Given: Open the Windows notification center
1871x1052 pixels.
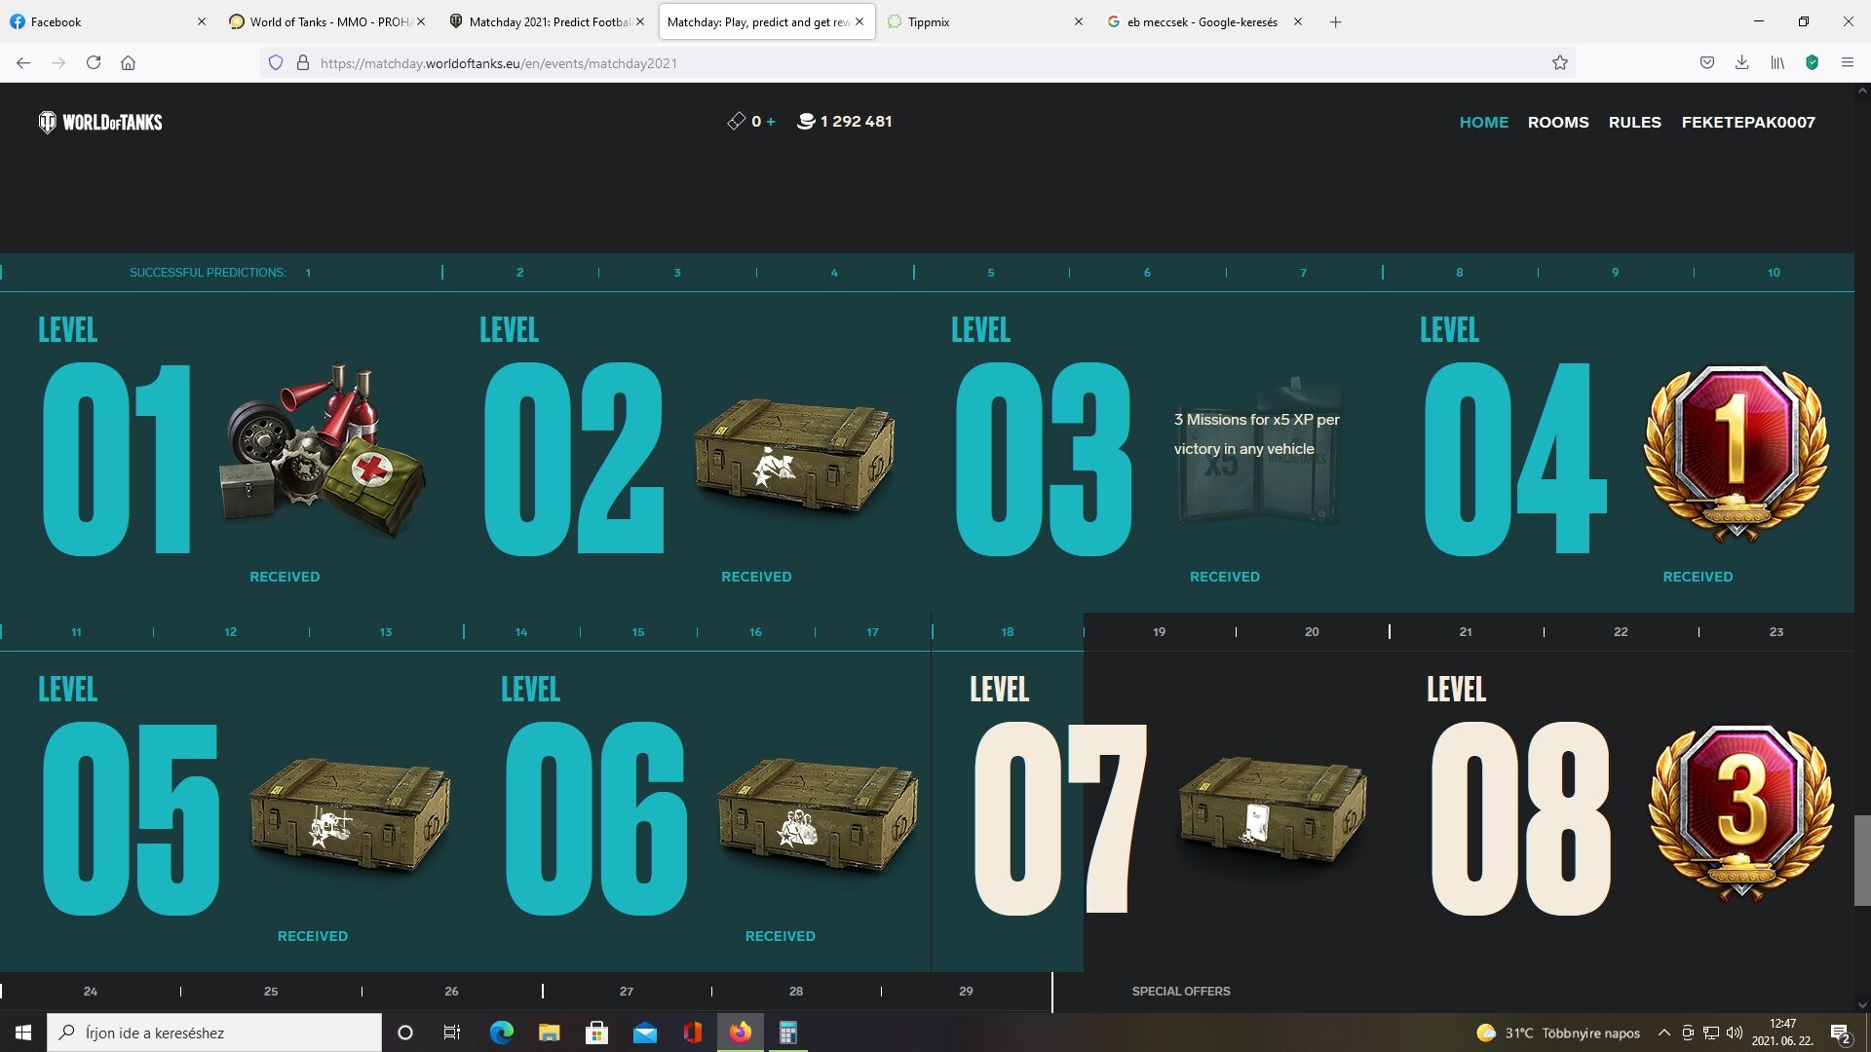Looking at the screenshot, I should coord(1841,1033).
